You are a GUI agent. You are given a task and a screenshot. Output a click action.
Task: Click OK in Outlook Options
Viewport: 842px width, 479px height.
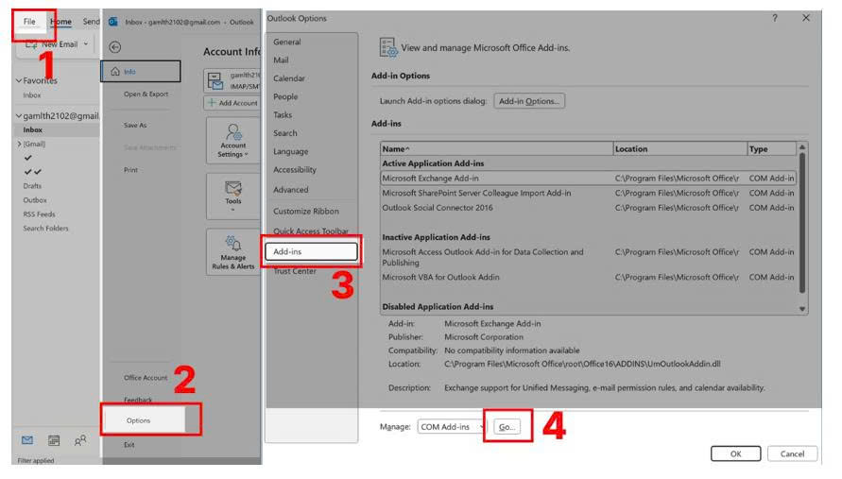pos(735,453)
